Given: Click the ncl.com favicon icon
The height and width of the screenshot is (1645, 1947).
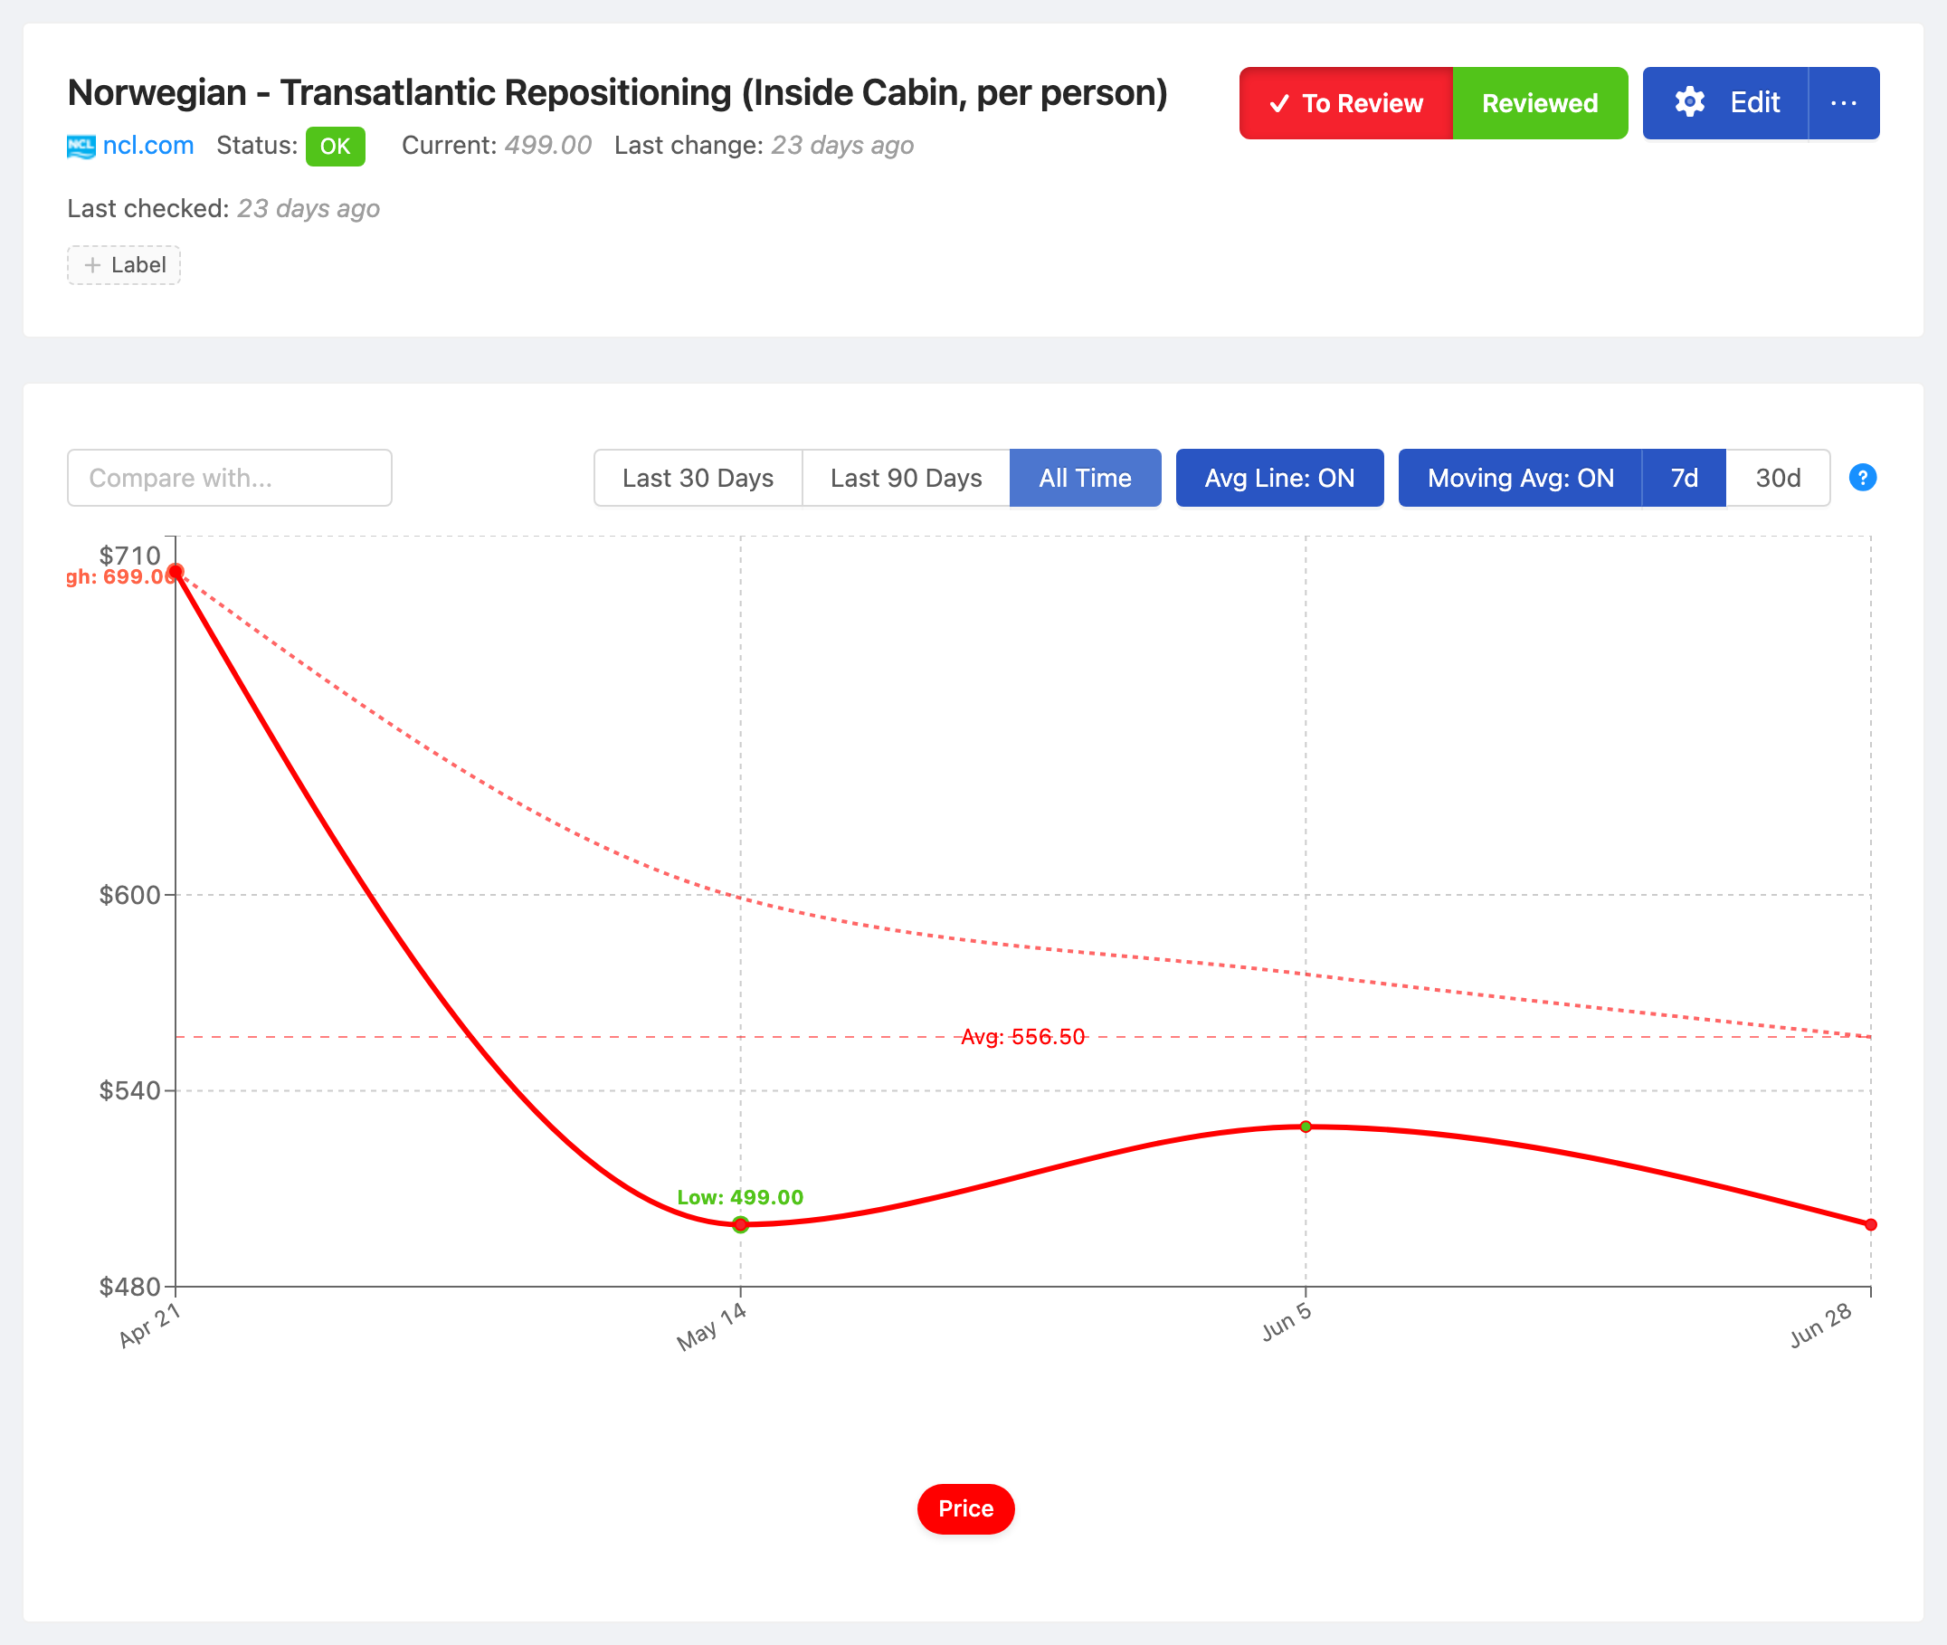Looking at the screenshot, I should point(81,147).
